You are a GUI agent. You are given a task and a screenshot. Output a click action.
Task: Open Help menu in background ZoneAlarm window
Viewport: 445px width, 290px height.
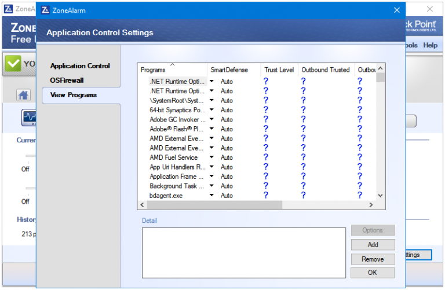coord(431,45)
